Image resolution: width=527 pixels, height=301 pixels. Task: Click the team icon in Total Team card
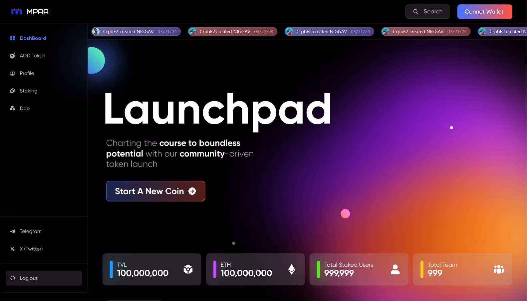499,269
